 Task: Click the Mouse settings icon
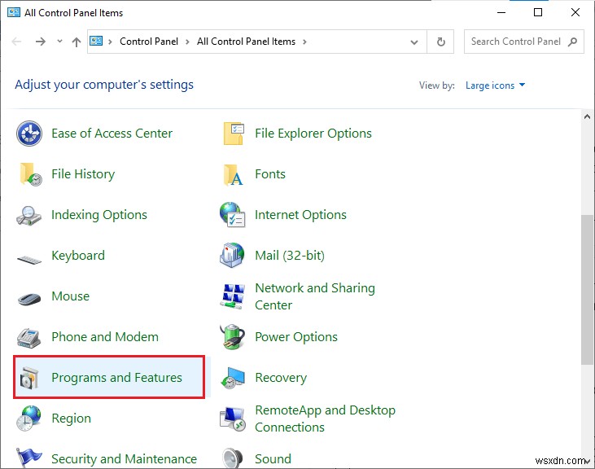29,297
